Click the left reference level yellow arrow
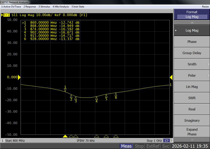 pyautogui.click(x=19, y=77)
